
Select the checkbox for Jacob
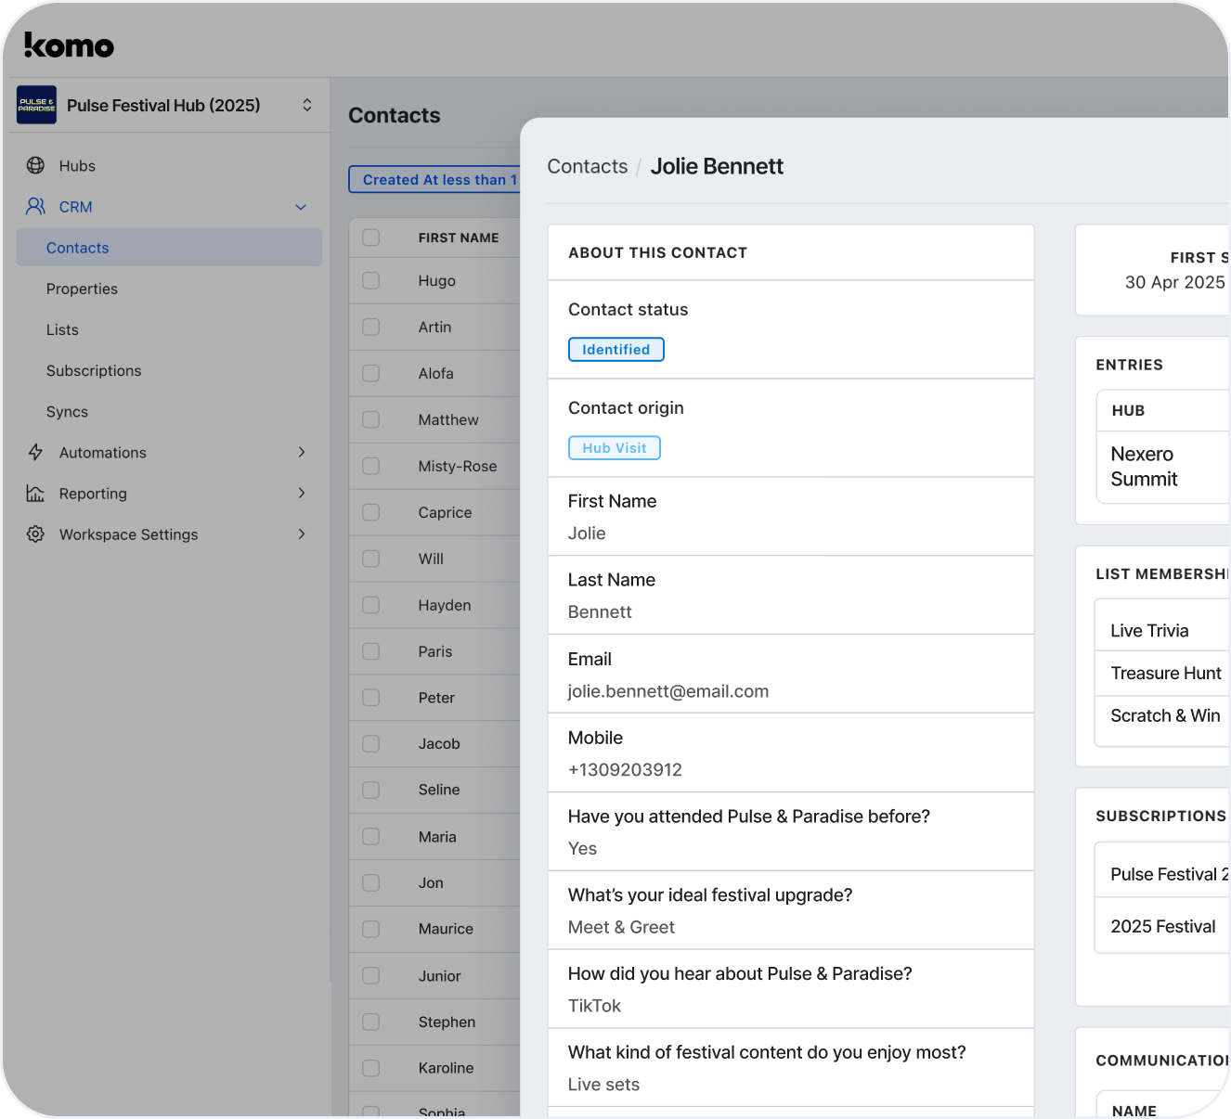coord(371,743)
